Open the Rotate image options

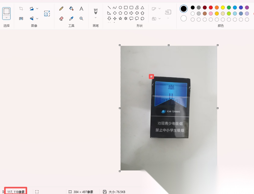pyautogui.click(x=32, y=9)
